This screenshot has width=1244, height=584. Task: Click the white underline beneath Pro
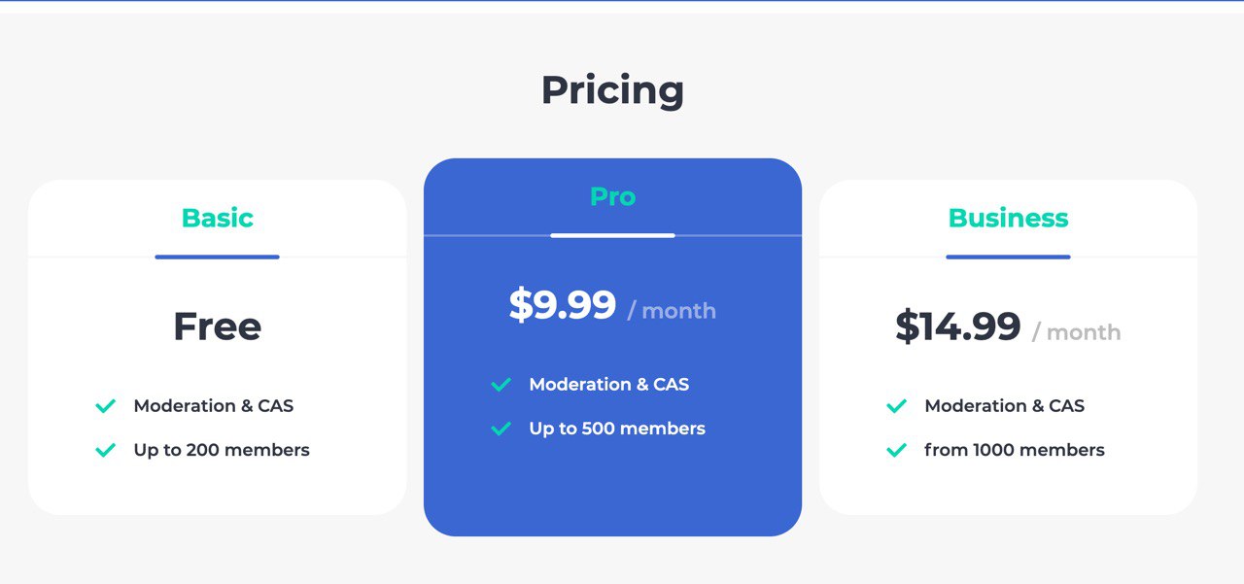pos(612,235)
